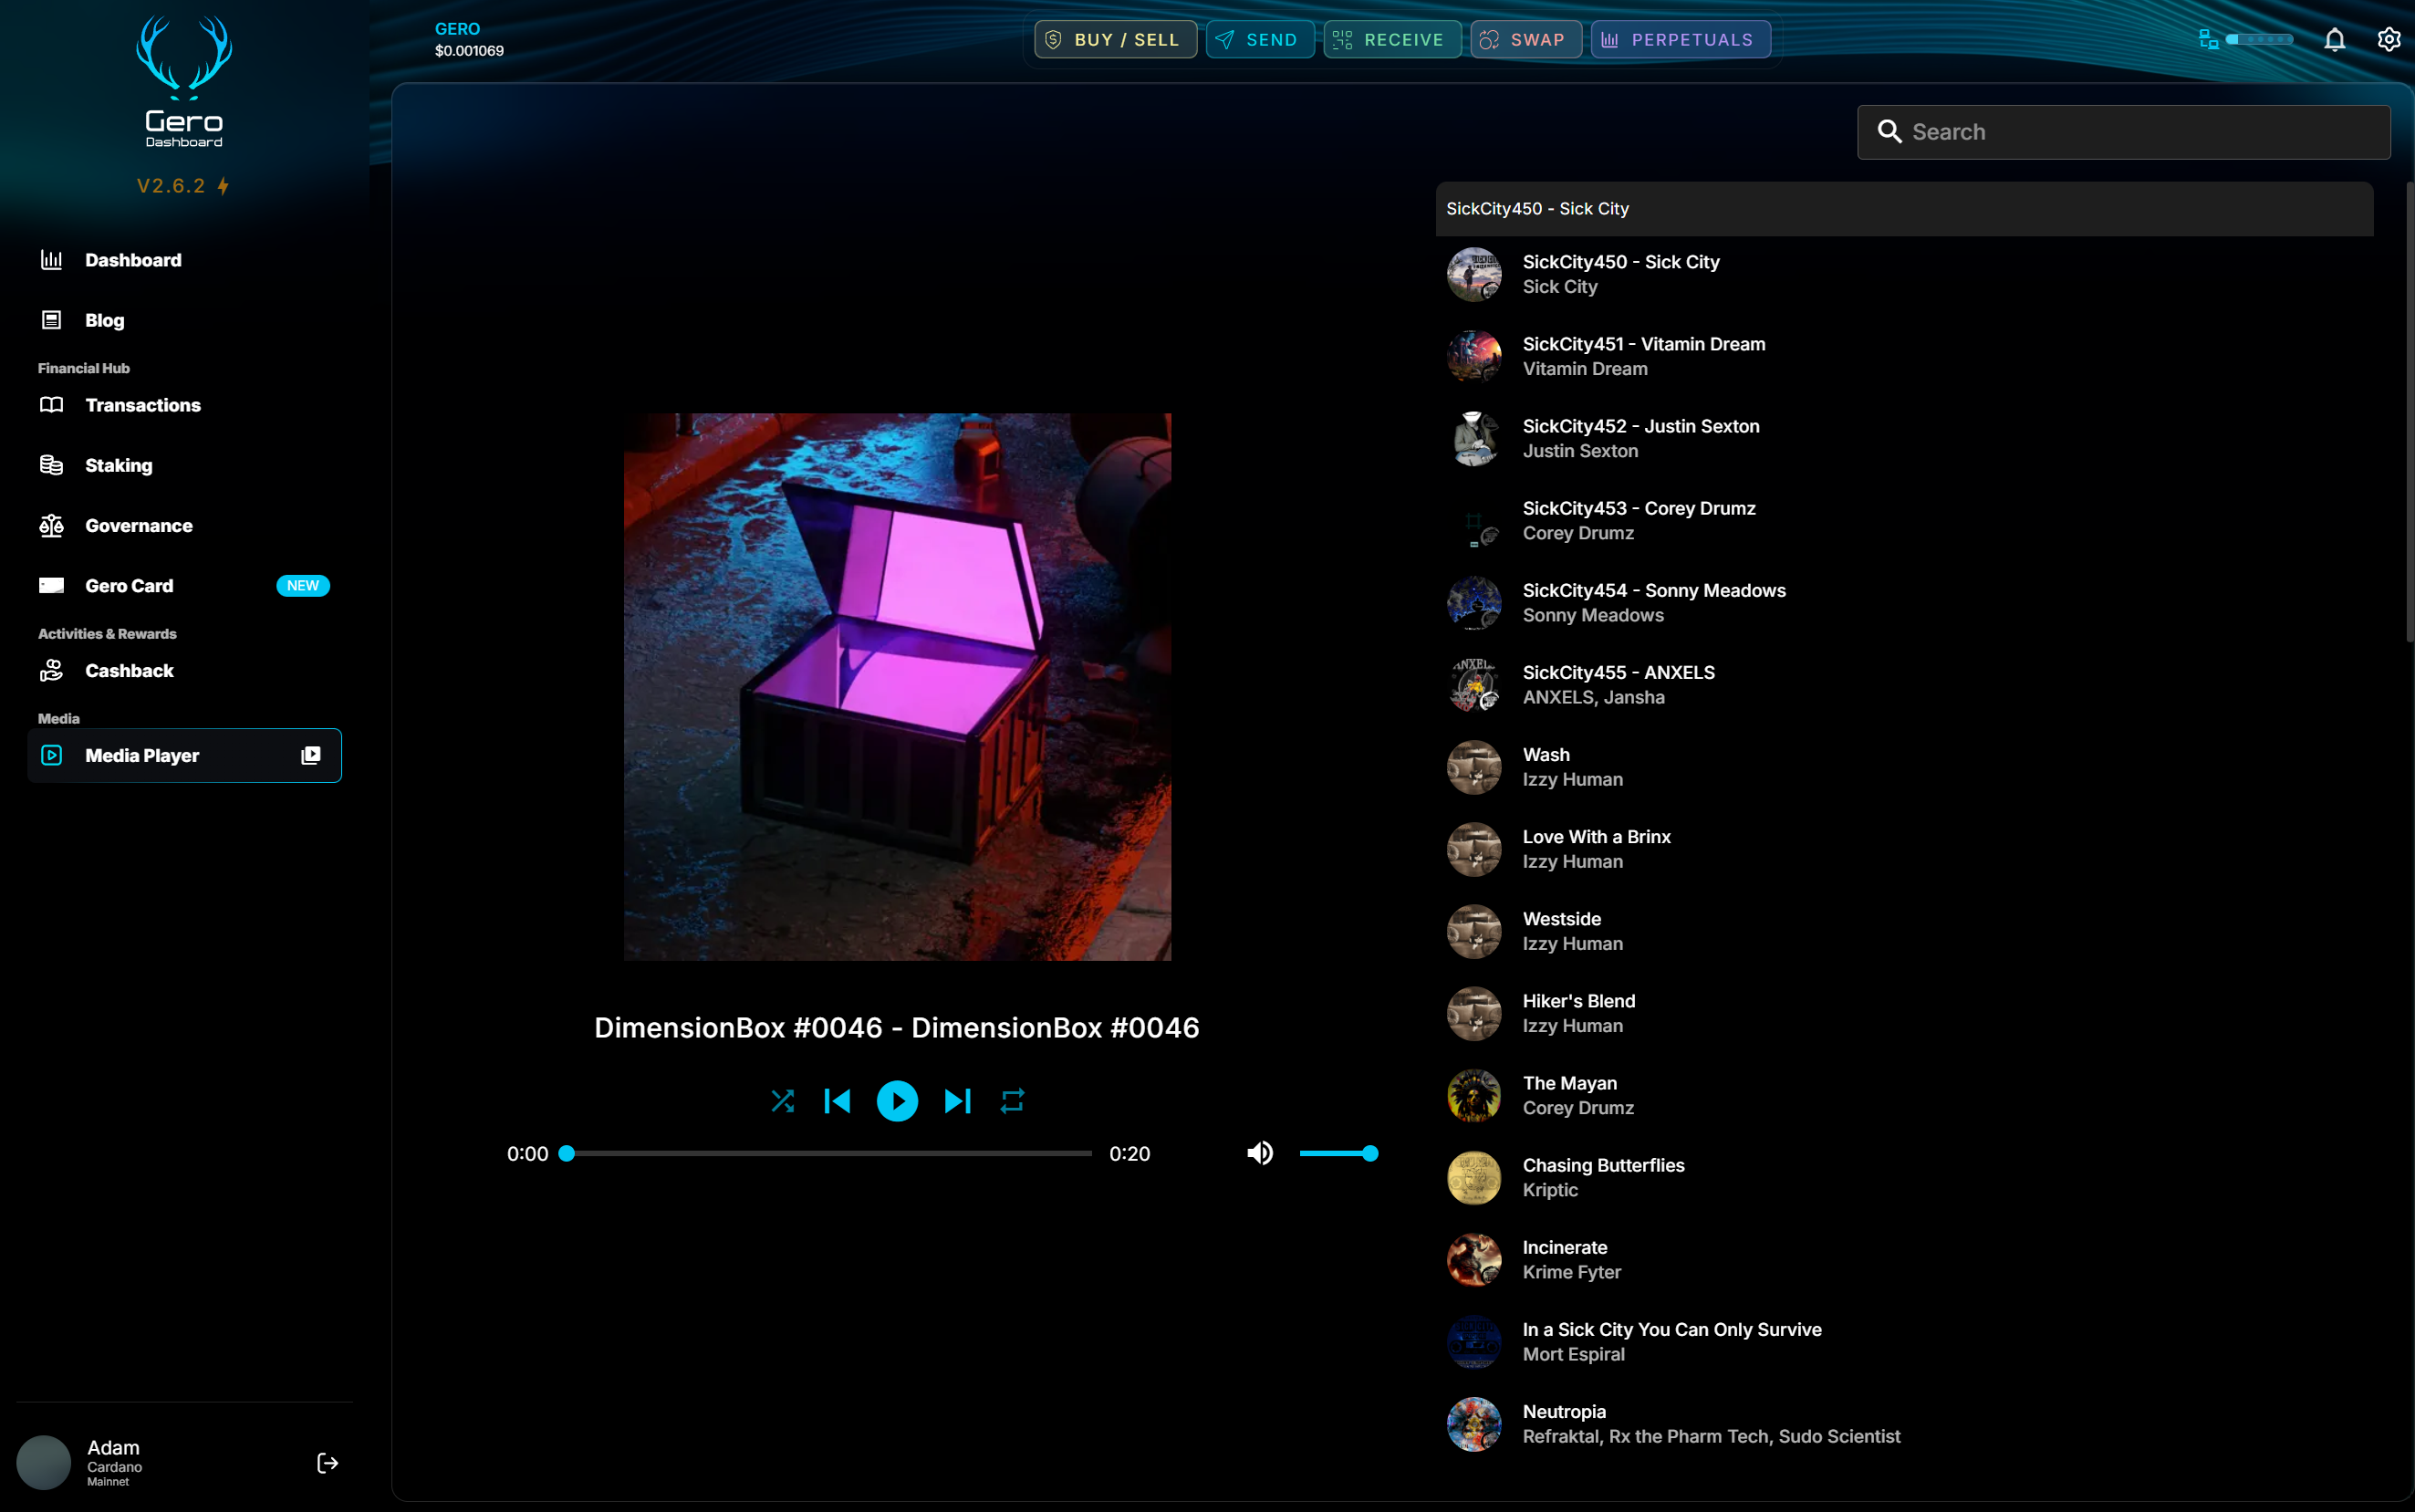Toggle shuffle playback mode
Screen dimensions: 2415x1512
(783, 1101)
